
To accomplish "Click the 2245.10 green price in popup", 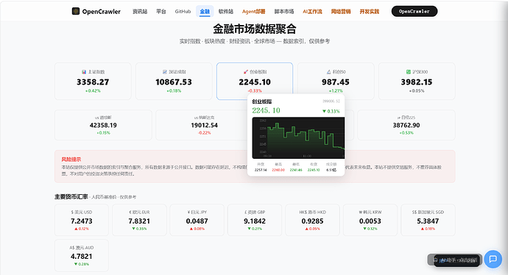I will coord(266,110).
